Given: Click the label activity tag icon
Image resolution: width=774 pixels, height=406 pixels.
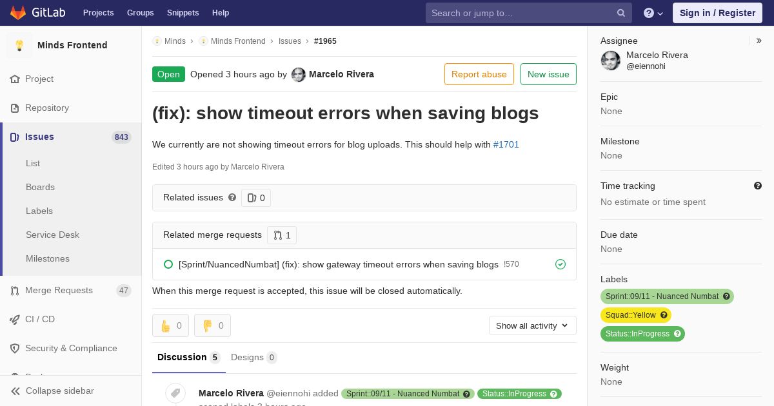Looking at the screenshot, I should (x=175, y=393).
